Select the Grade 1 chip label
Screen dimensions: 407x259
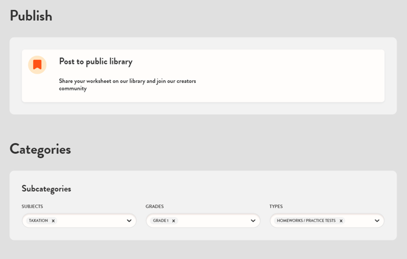point(160,221)
